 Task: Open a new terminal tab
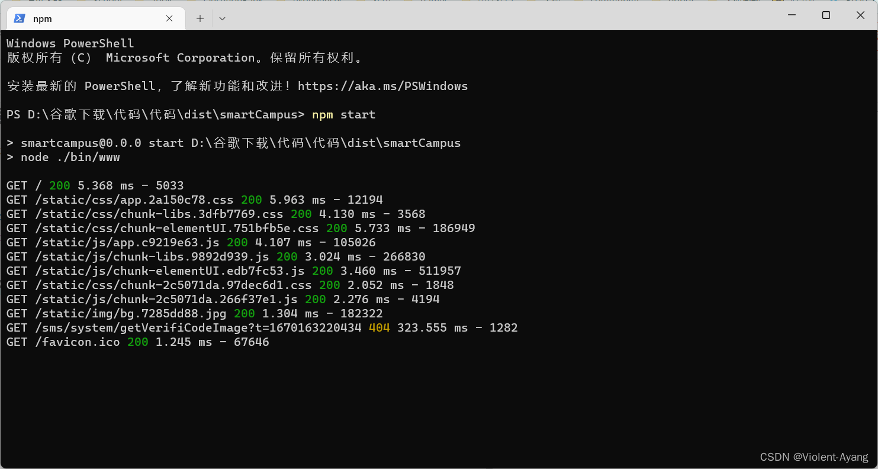coord(200,18)
